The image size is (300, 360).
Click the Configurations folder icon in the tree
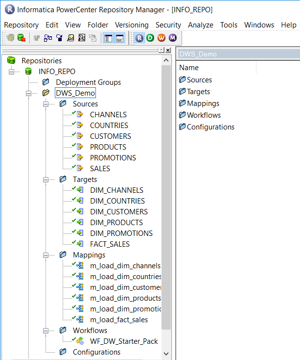pos(63,352)
